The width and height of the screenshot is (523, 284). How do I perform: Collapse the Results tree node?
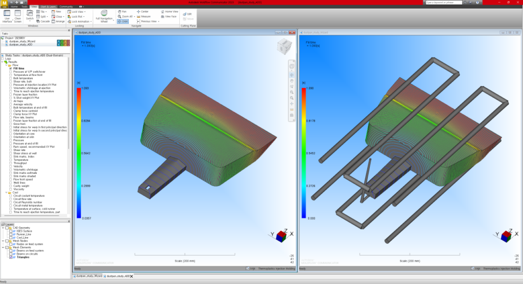pos(3,62)
